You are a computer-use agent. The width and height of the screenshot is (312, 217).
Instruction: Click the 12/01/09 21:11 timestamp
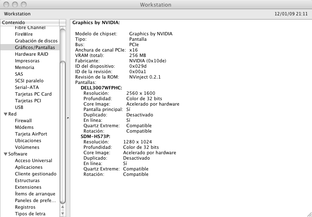coord(291,14)
